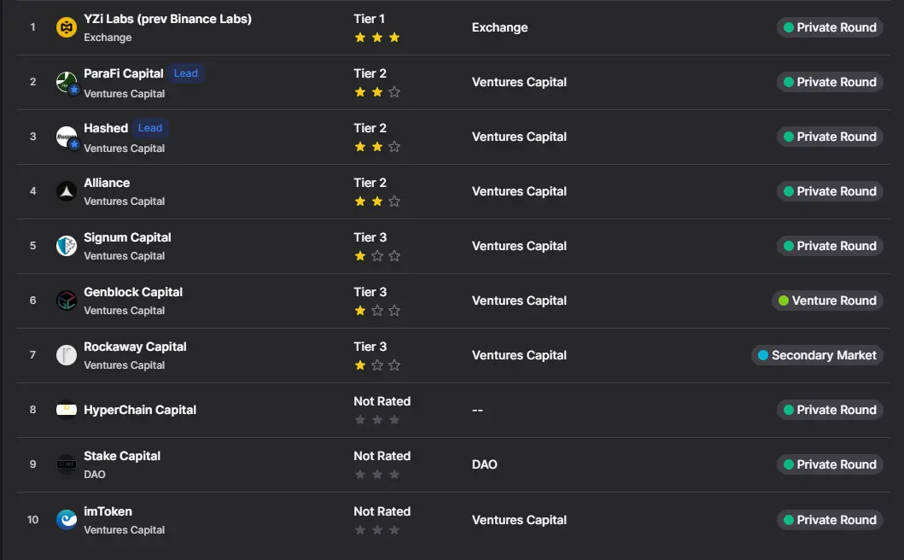Click the Private Round tag for imToken
This screenshot has width=904, height=560.
click(830, 520)
